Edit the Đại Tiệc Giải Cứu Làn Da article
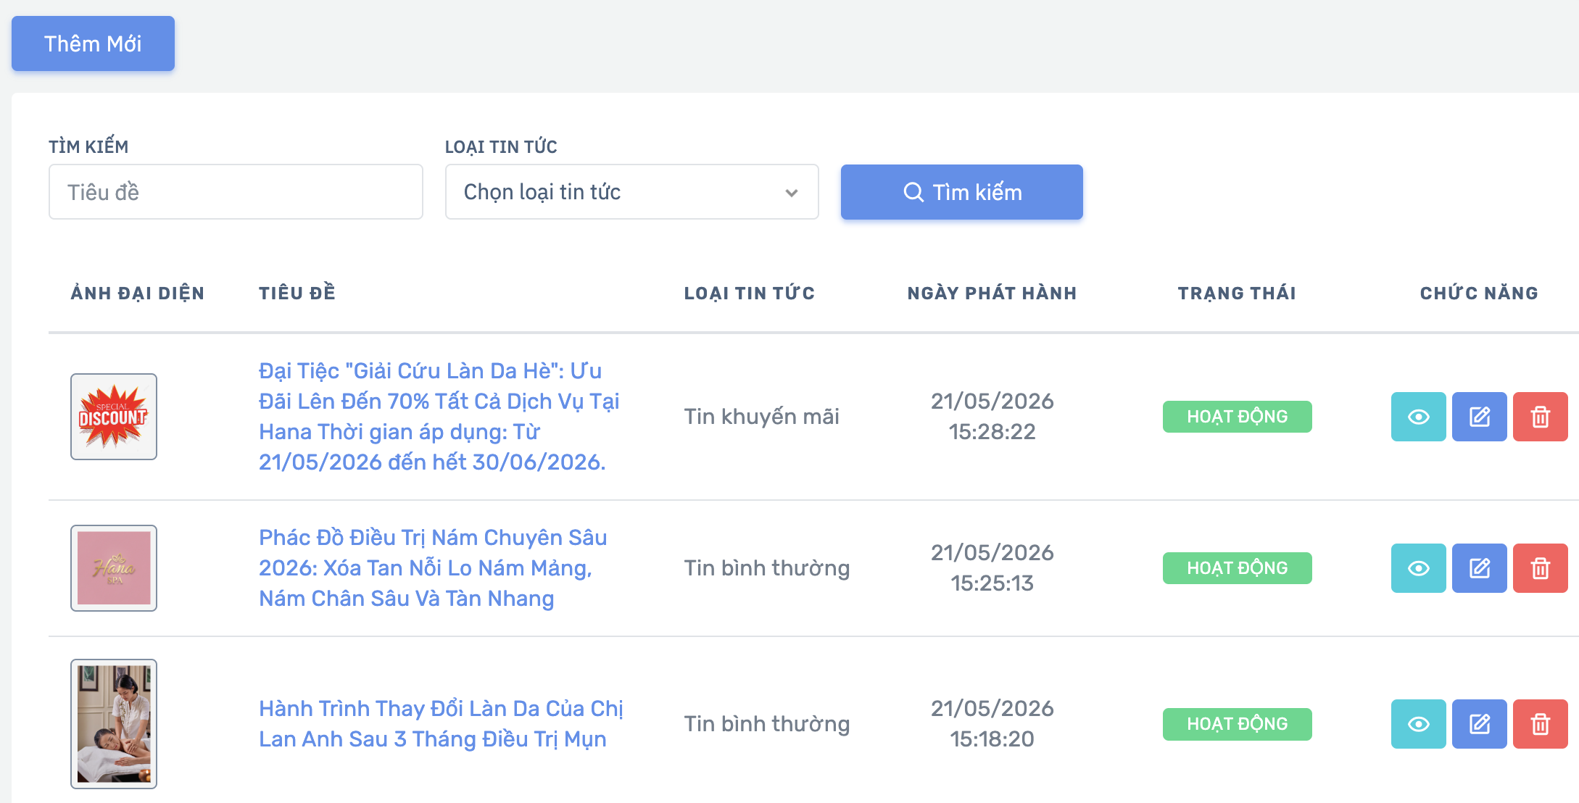This screenshot has width=1579, height=803. (x=1479, y=417)
